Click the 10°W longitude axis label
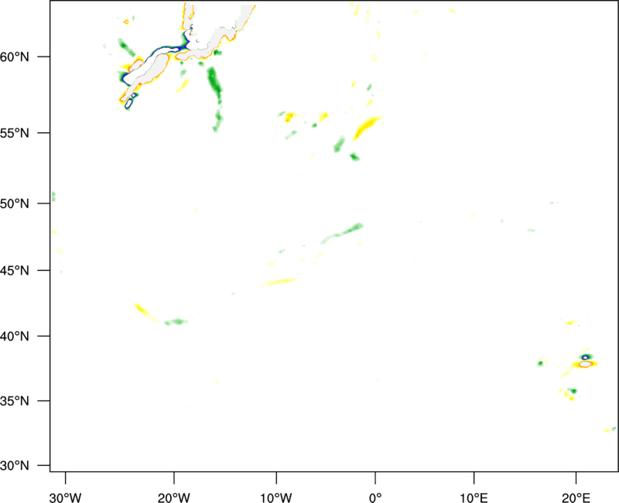Viewport: 619px width, 503px height. click(276, 498)
